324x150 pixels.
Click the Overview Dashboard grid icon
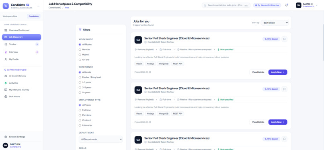click(x=6, y=30)
